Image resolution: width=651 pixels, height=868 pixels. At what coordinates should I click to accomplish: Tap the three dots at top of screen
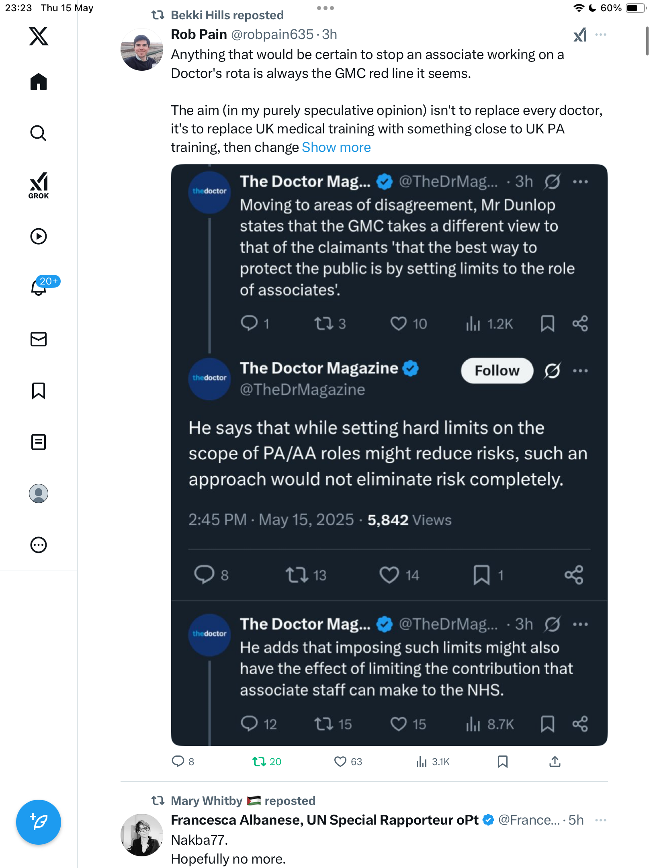[325, 8]
